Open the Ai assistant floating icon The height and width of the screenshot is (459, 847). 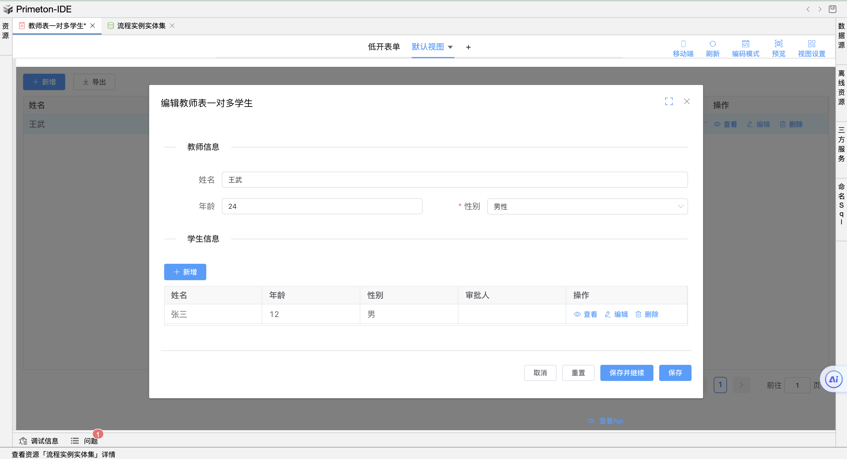pos(833,379)
